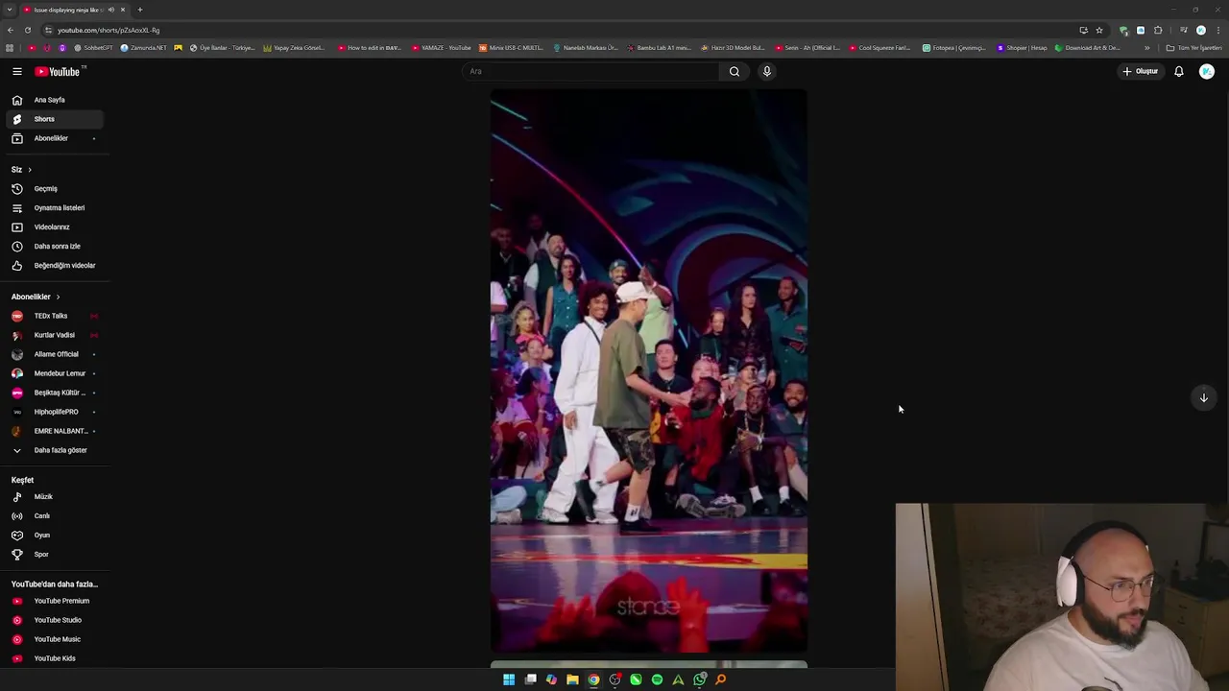Screen dimensions: 1229x691
Task: Open Oyun gaming section
Action: tap(55, 535)
